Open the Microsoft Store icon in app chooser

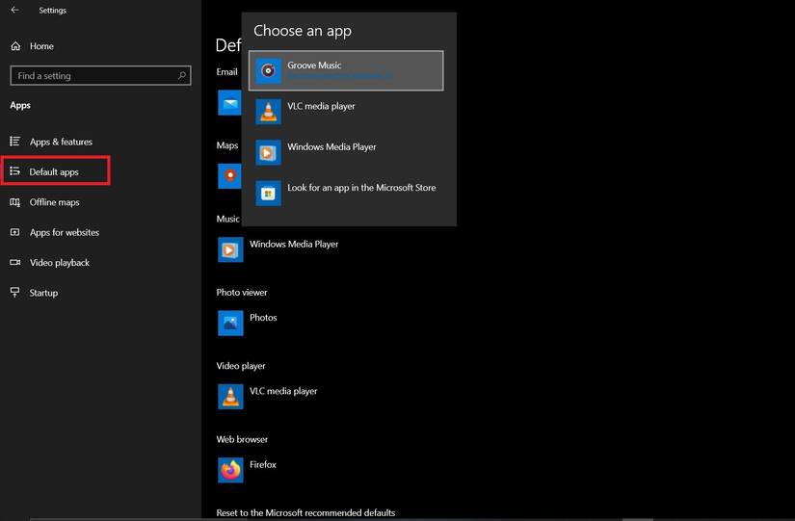pos(269,193)
